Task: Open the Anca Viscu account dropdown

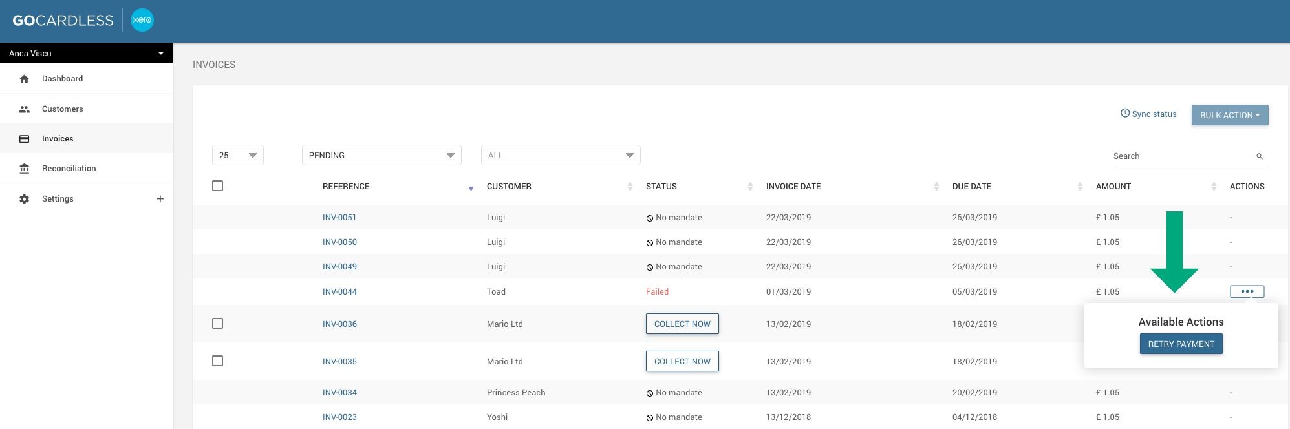Action: click(x=87, y=53)
